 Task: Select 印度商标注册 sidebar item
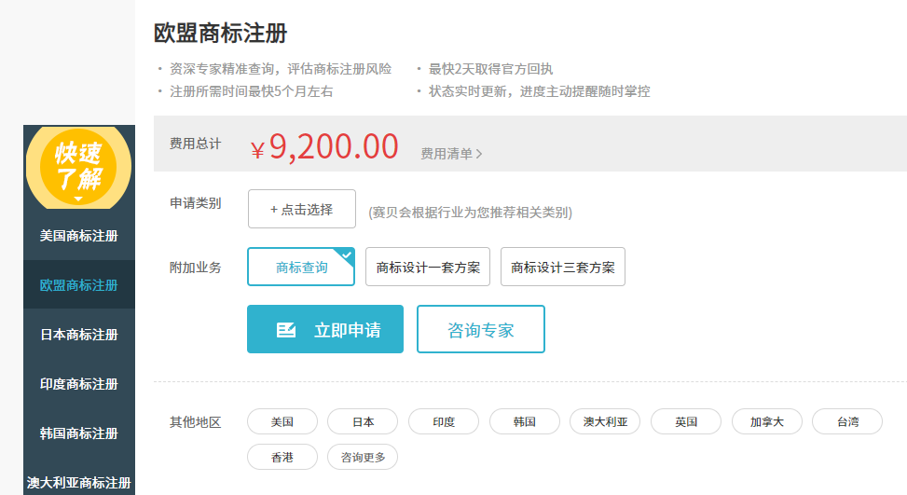coord(79,384)
